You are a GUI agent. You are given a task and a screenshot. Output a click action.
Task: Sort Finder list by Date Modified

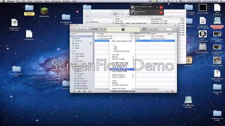pyautogui.click(x=156, y=19)
